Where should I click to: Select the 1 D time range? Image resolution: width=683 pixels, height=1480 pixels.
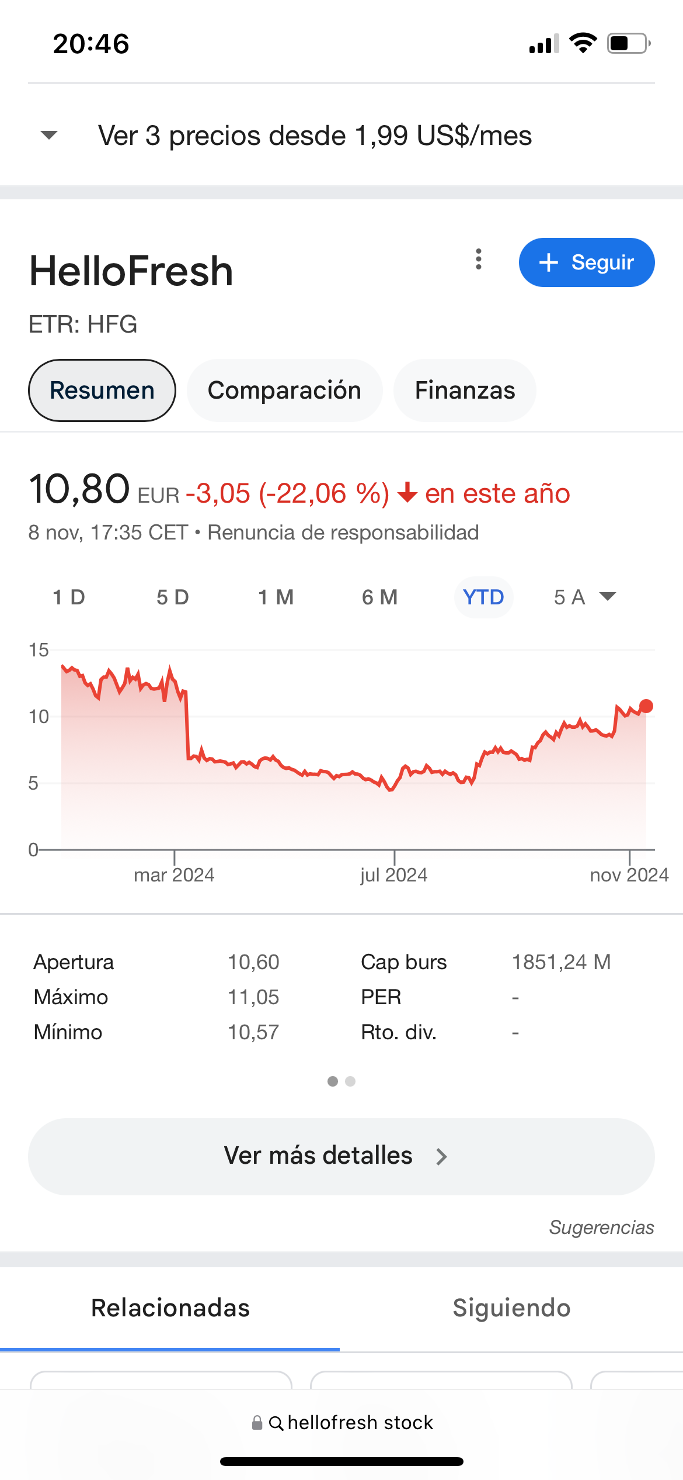tap(69, 597)
